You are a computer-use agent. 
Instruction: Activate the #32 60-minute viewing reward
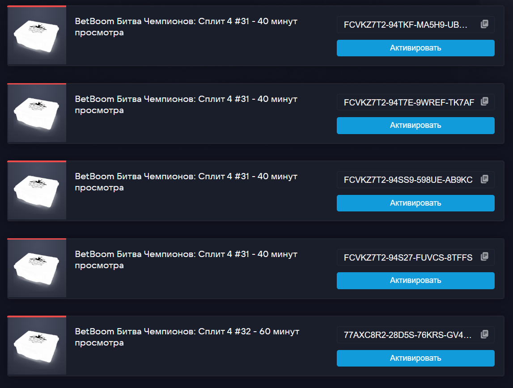click(415, 358)
